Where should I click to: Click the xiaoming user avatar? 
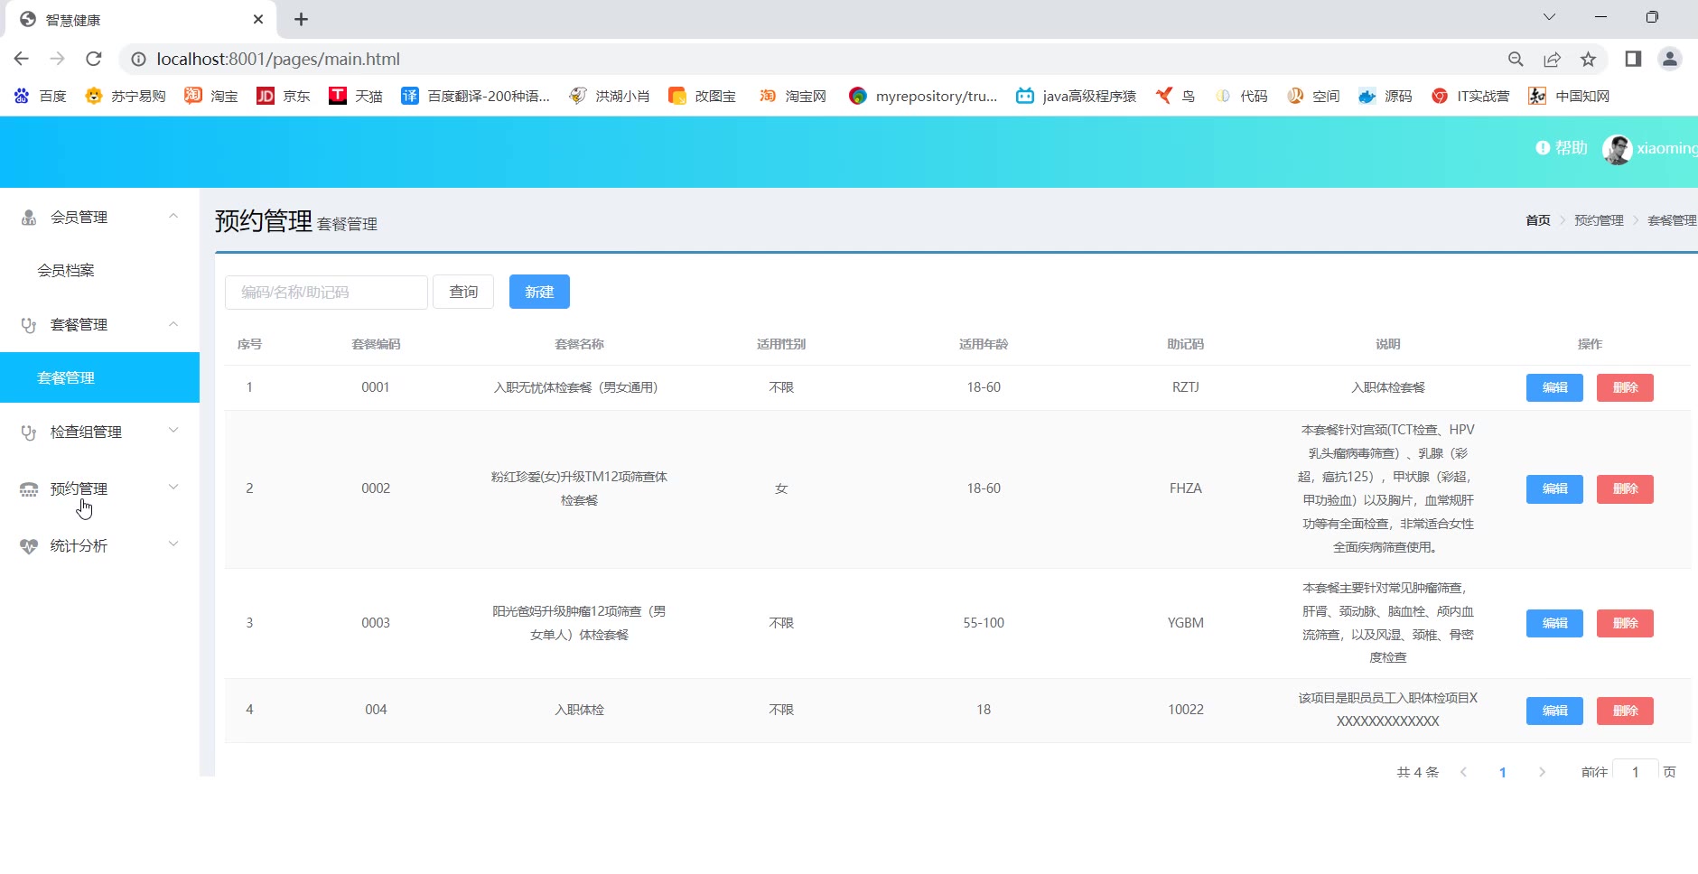[x=1616, y=149]
